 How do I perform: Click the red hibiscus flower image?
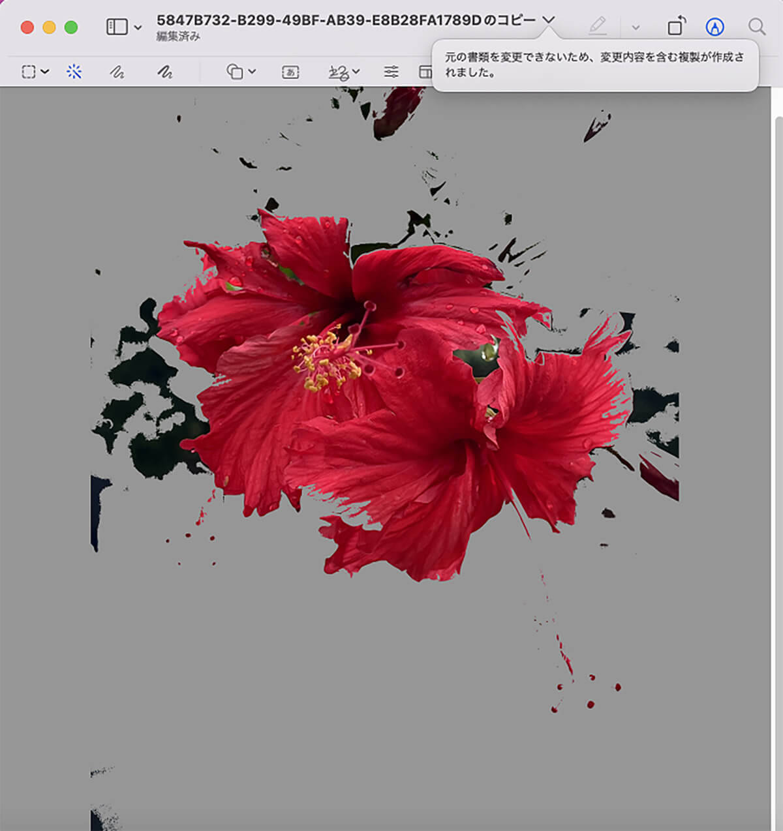click(391, 391)
